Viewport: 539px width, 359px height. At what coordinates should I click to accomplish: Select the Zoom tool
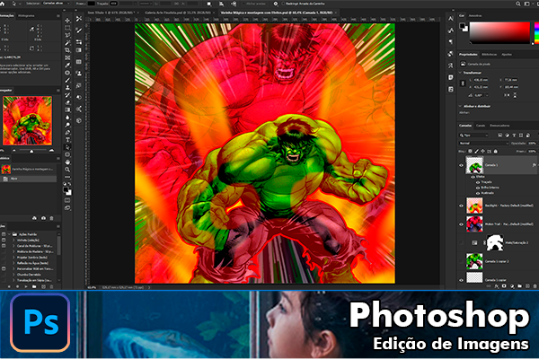click(x=67, y=170)
